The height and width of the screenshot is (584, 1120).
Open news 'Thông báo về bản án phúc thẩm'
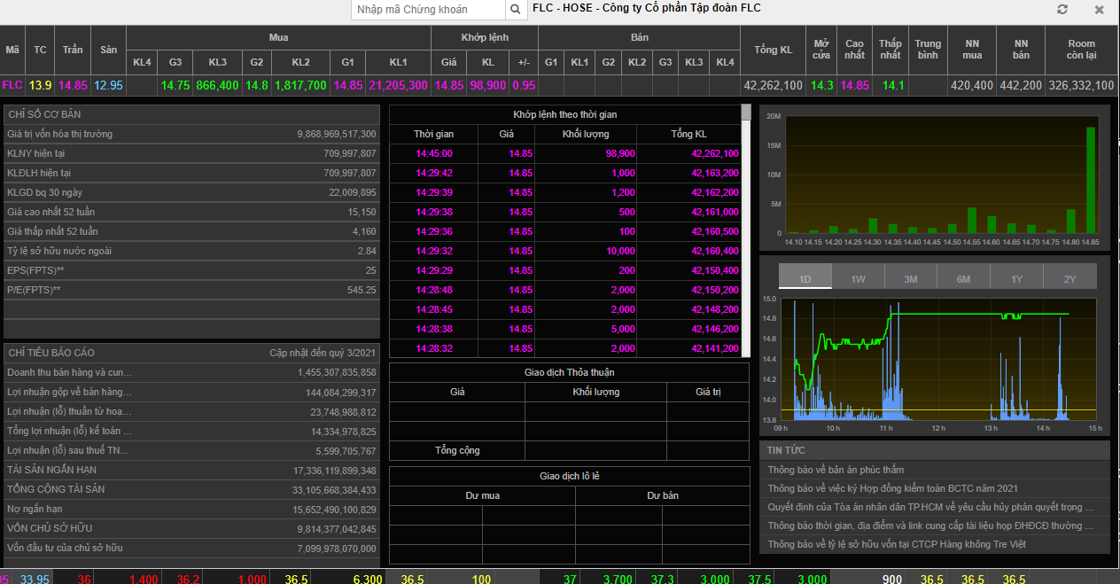tap(836, 470)
